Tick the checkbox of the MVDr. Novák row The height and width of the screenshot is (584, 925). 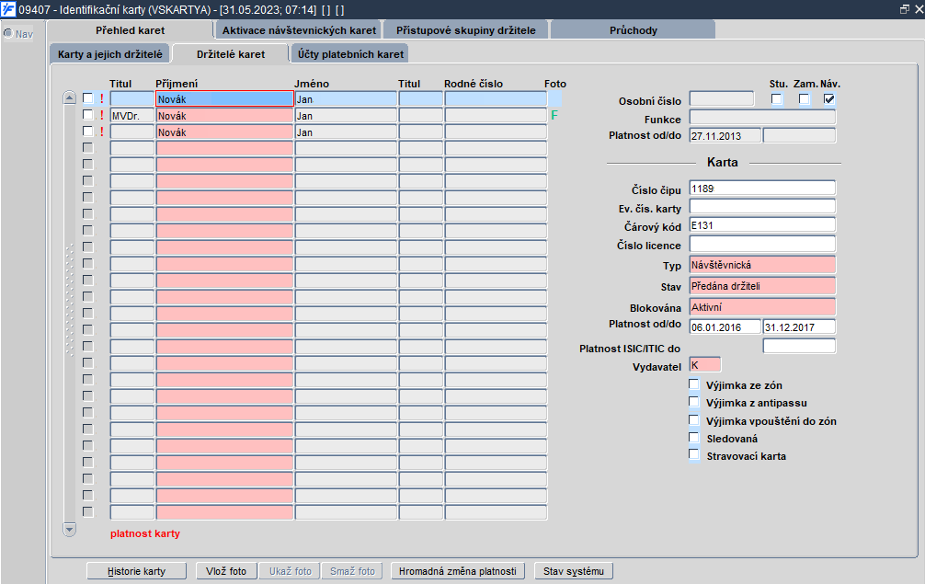pos(88,114)
